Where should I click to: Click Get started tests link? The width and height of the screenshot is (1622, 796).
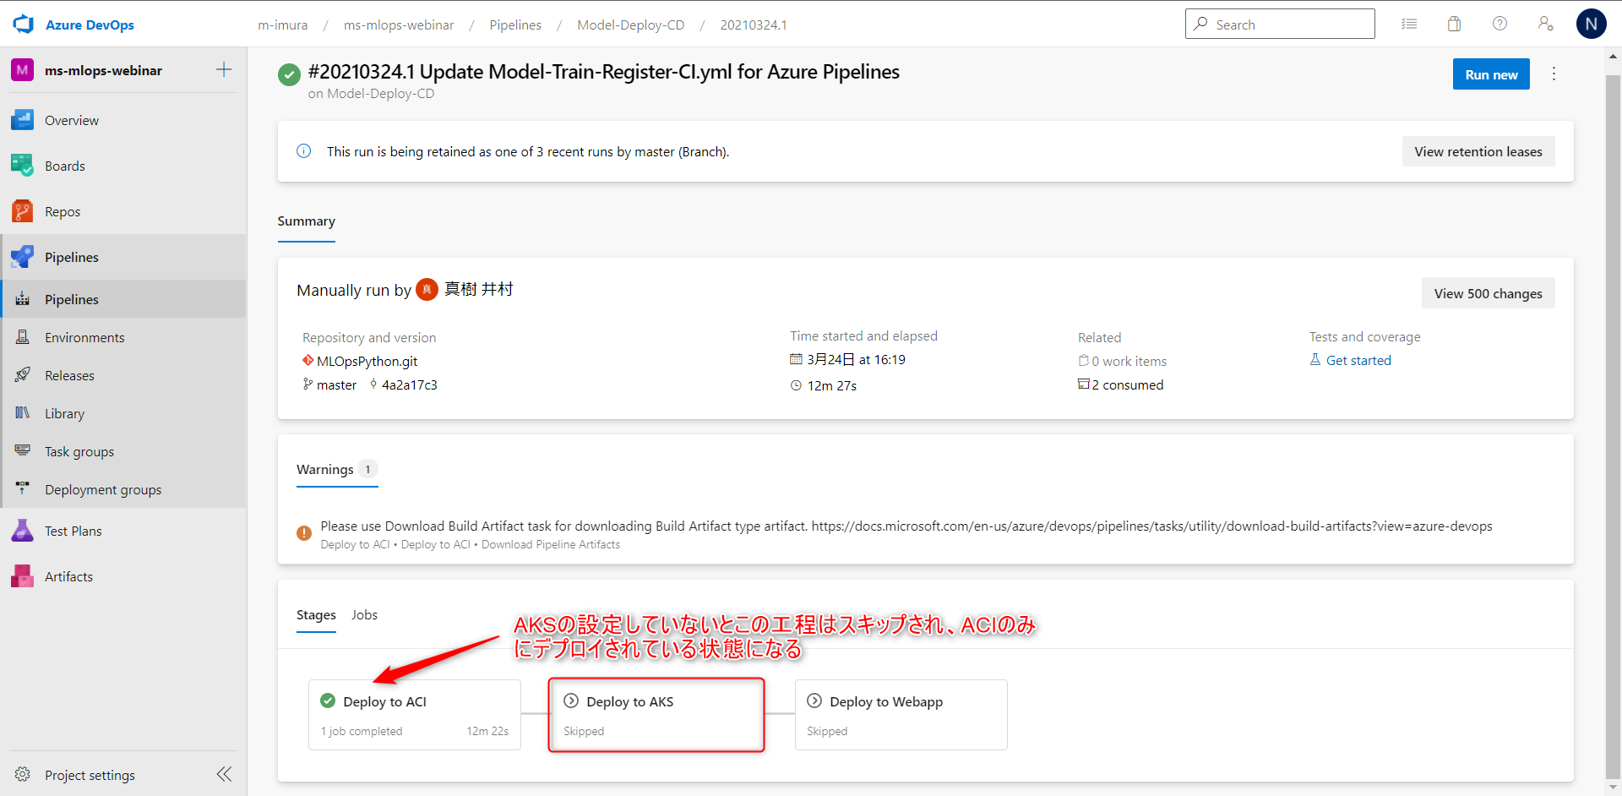(1358, 360)
